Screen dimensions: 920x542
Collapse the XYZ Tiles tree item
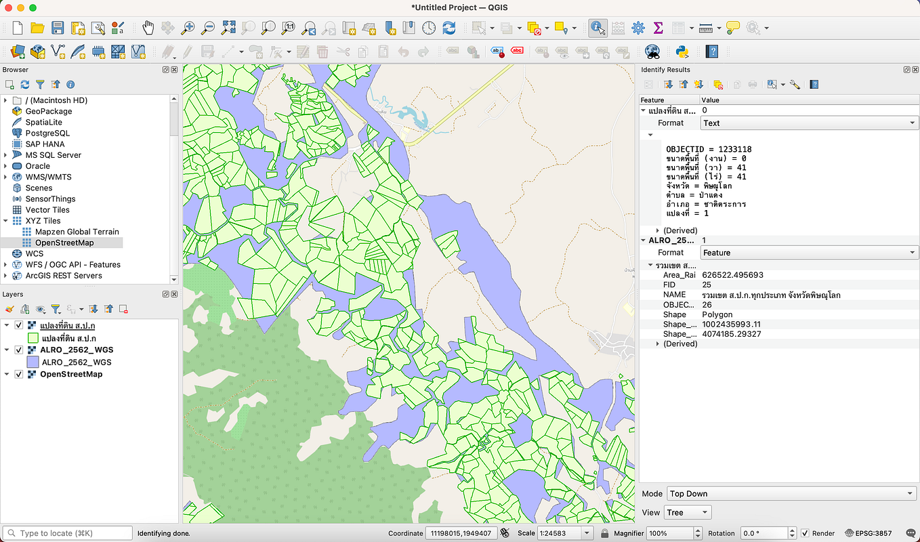(x=7, y=220)
